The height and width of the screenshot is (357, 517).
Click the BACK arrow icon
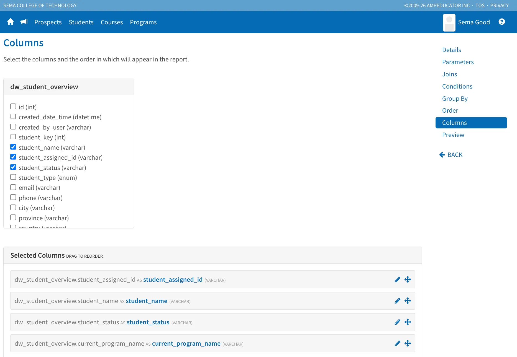(x=442, y=155)
